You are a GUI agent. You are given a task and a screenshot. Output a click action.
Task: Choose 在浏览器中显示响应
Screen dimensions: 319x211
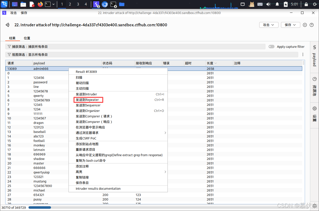(x=118, y=127)
